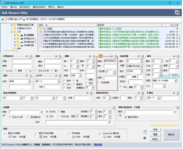Toggle the 复制不移动 checkbox

[126, 117]
